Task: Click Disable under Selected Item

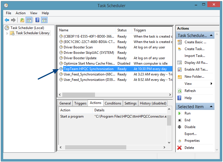Action: 190,127
